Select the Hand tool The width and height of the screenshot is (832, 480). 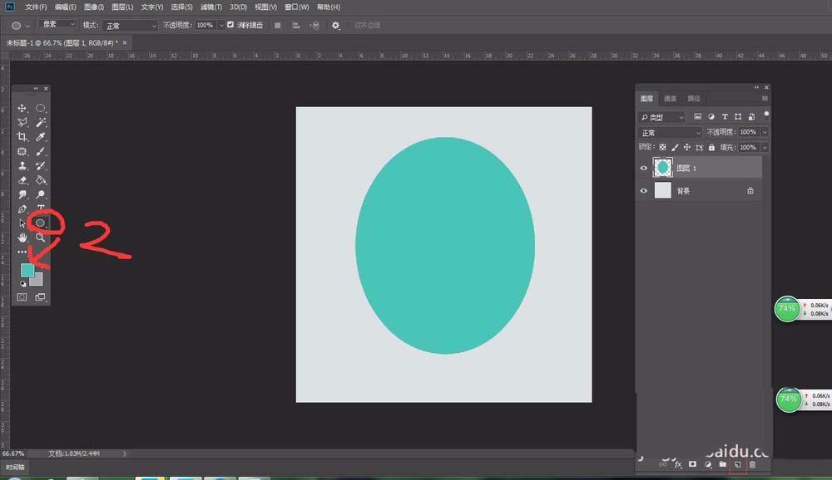tap(22, 238)
